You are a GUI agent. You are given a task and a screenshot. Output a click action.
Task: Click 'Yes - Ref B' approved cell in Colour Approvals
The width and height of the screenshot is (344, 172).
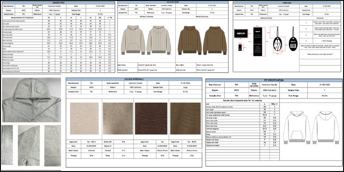pyautogui.click(x=192, y=142)
